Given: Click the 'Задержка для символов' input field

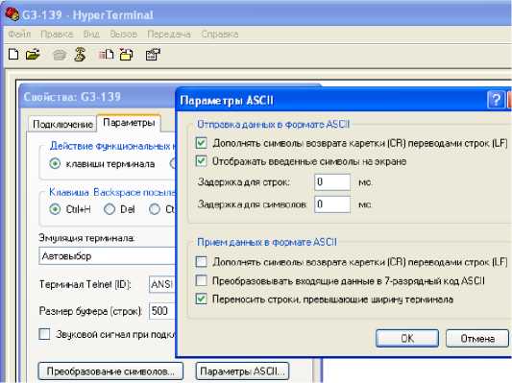Looking at the screenshot, I should pos(332,204).
